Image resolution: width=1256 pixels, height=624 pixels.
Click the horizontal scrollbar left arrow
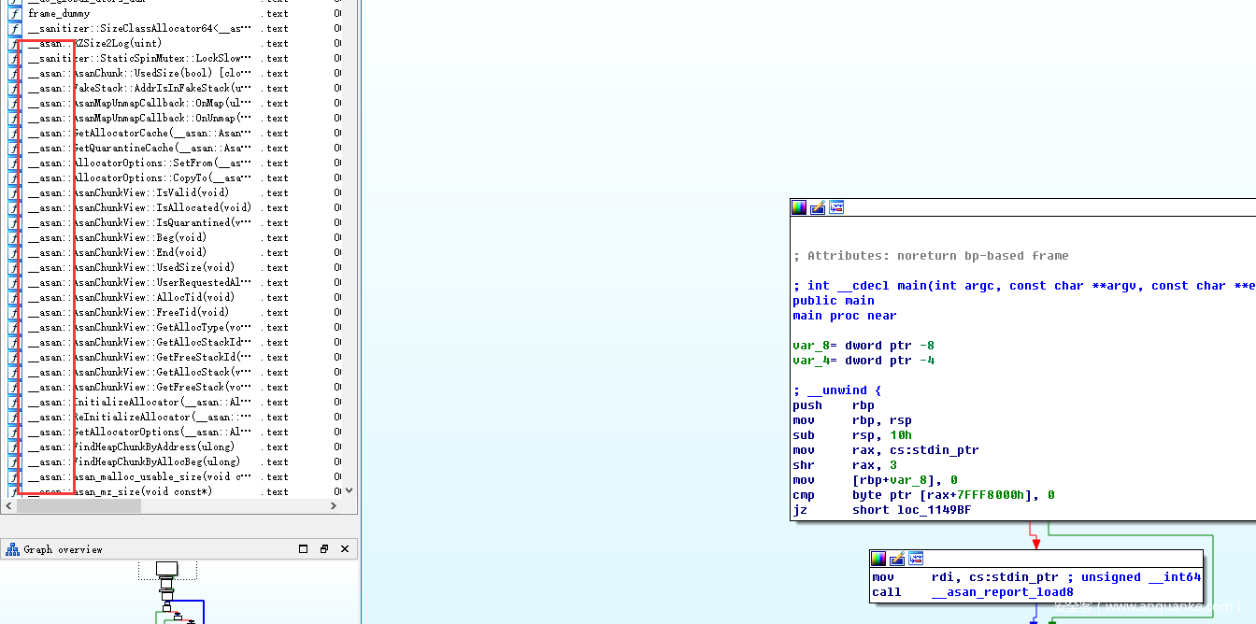[x=7, y=505]
